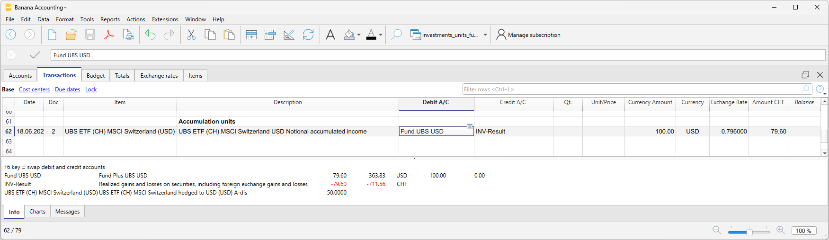The width and height of the screenshot is (829, 240).
Task: Go forward with the right arrow icon
Action: click(x=29, y=35)
